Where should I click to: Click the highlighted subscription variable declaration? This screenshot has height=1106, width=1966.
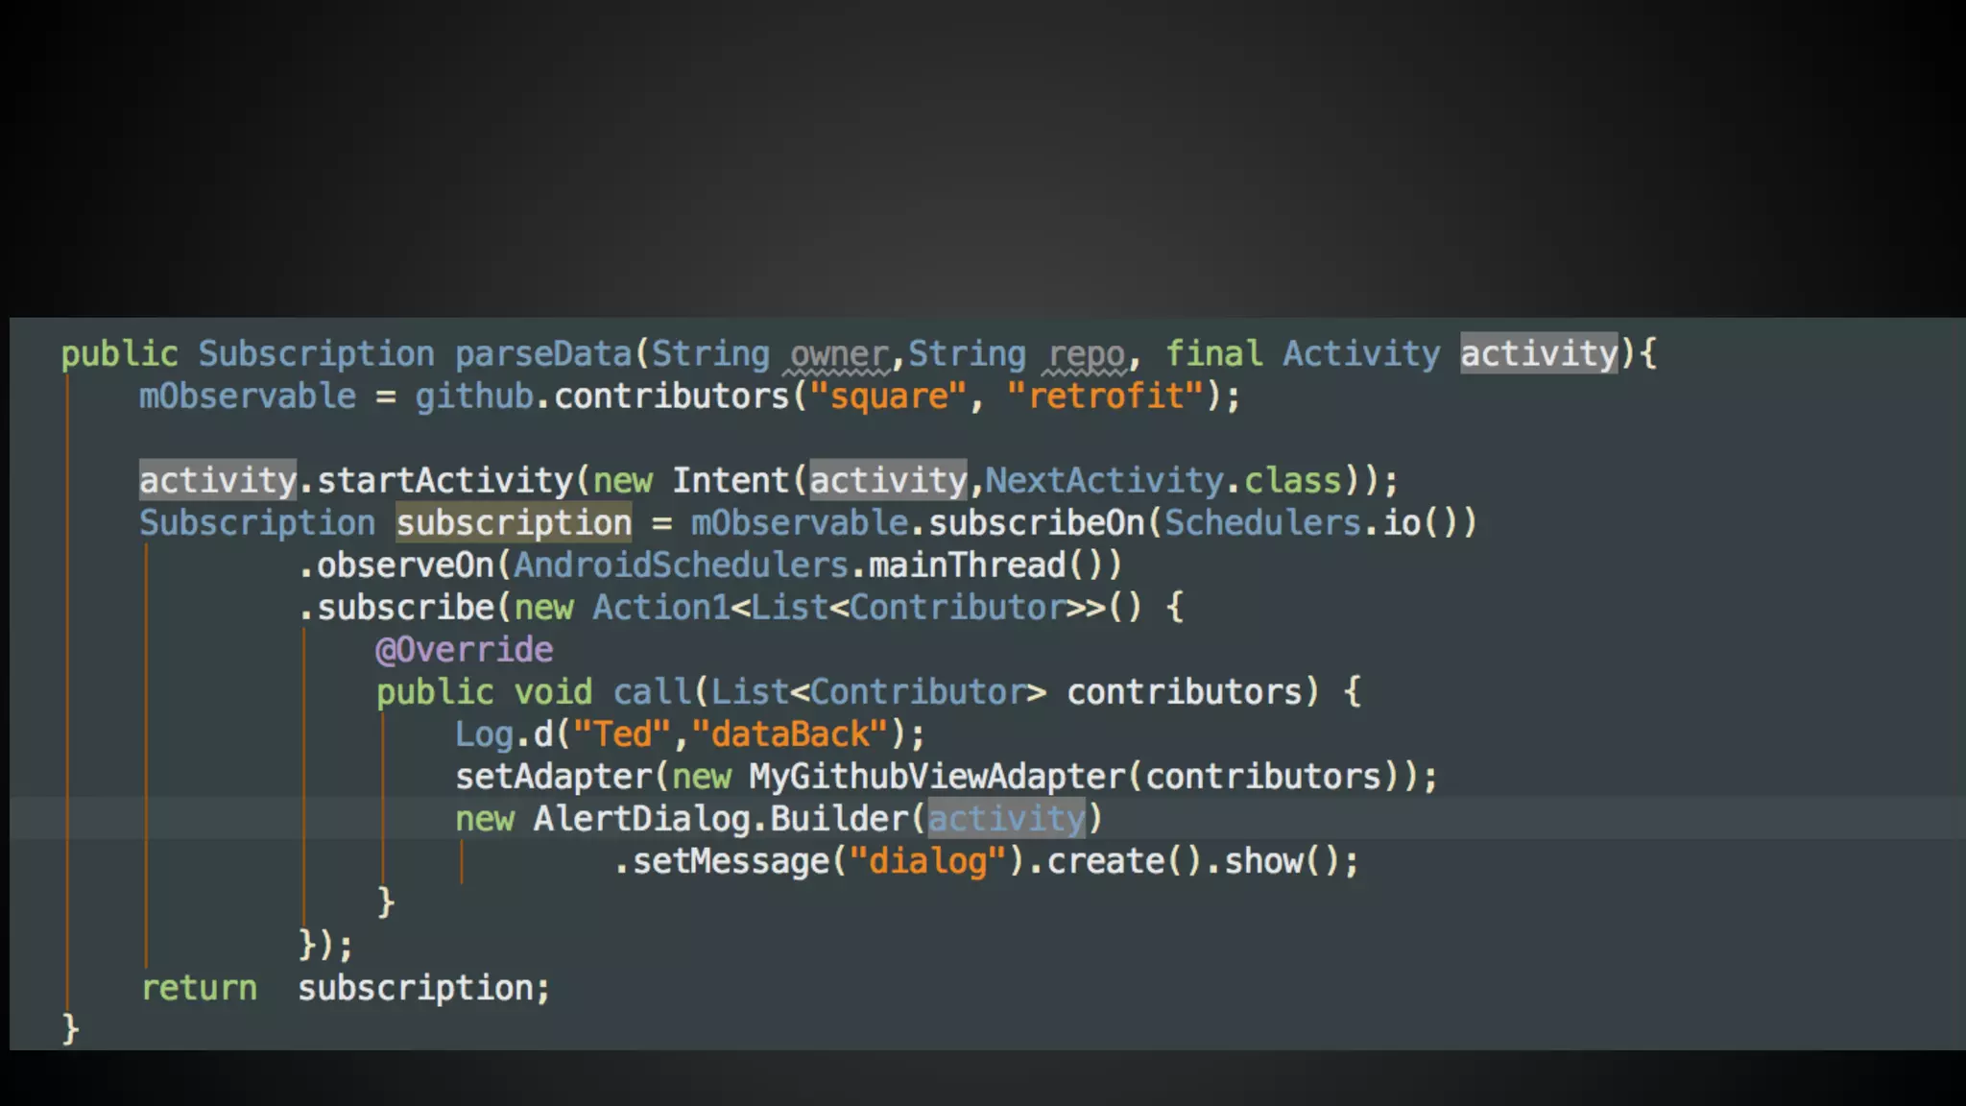[x=514, y=523]
